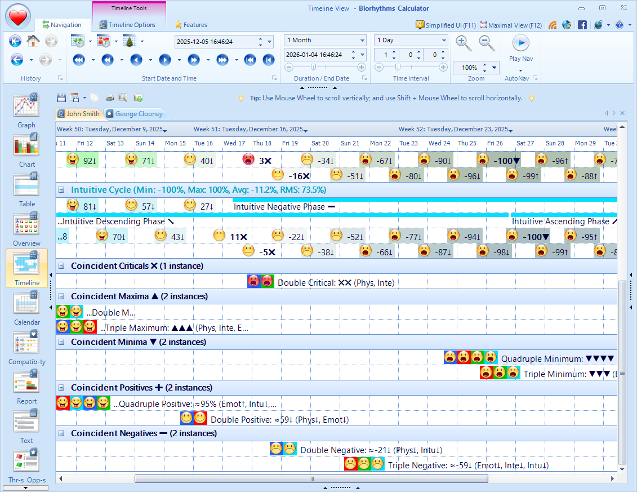The width and height of the screenshot is (637, 492).
Task: Open the 1 Day time interval dropdown
Action: point(444,41)
